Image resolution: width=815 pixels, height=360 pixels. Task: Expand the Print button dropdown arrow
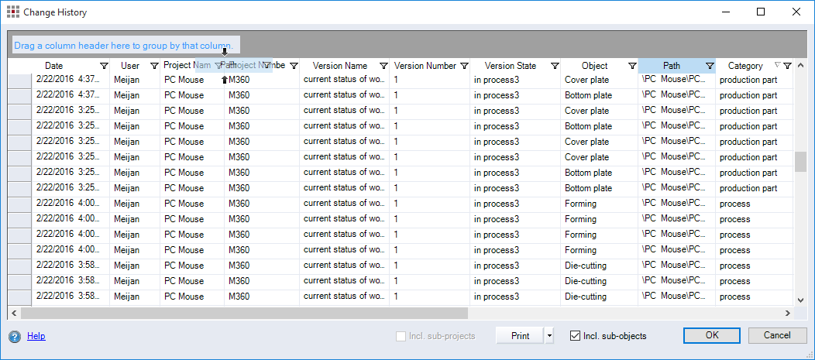tap(550, 336)
